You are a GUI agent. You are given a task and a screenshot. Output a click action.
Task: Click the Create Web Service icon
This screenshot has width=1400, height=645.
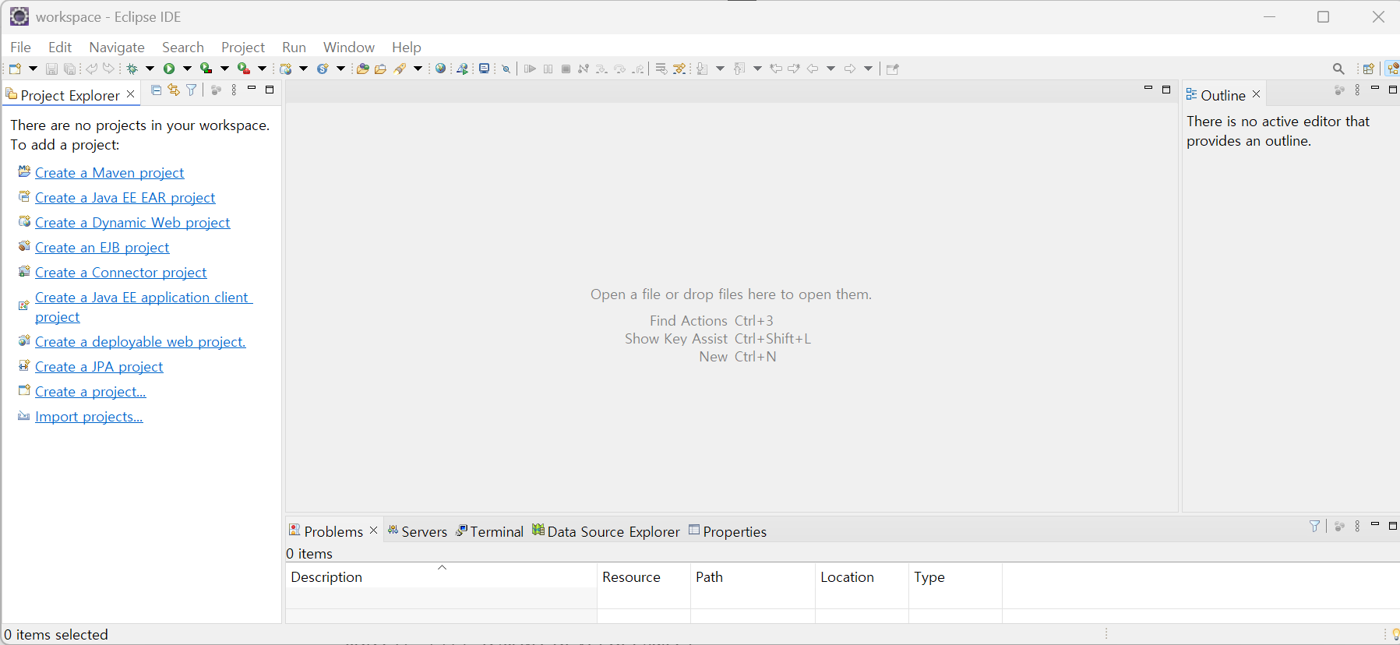pos(323,69)
